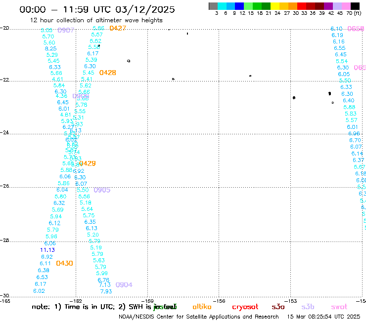The image size is (366, 321).
Task: Click the lavender 0905 timestamp label
Action: click(x=102, y=190)
